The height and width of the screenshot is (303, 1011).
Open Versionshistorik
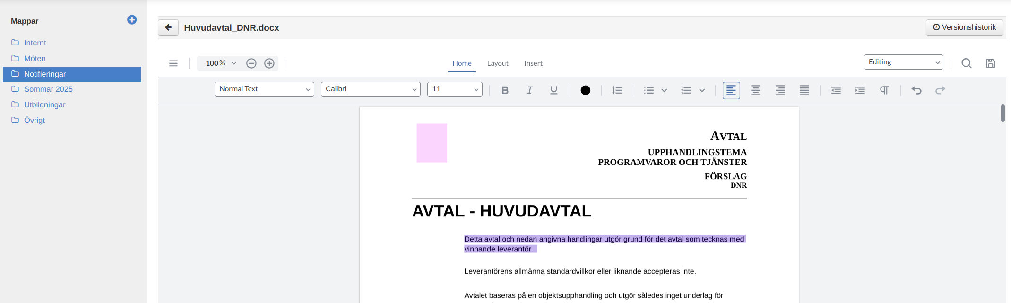click(964, 27)
